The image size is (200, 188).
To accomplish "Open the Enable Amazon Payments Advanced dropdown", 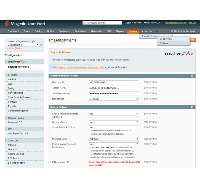I will click(x=114, y=114).
